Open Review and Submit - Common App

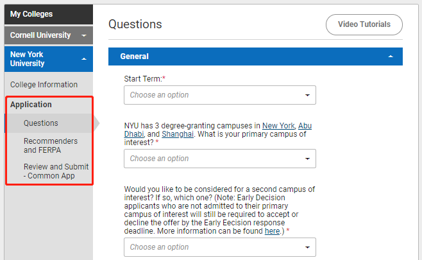point(56,171)
